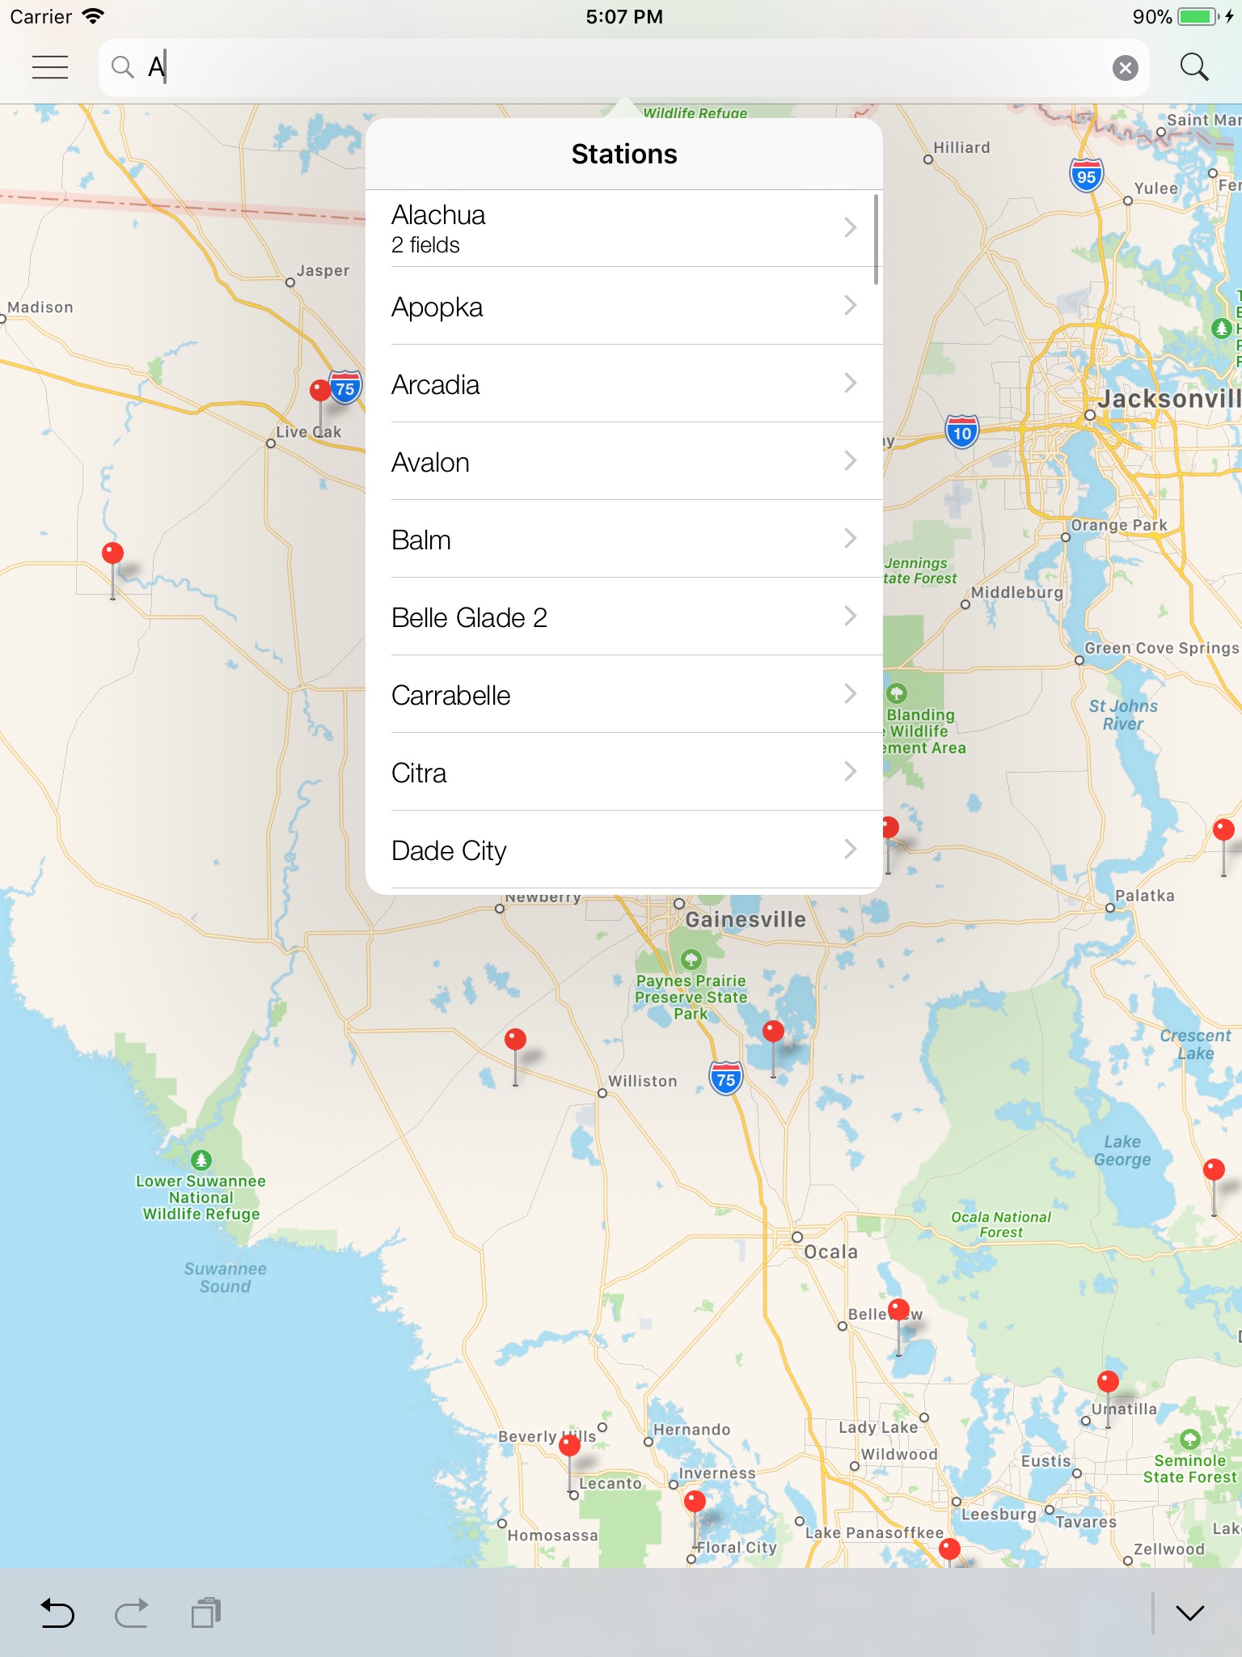Screen dimensions: 1242x1657
Task: Dismiss the keyboard bar with the down chevron
Action: pyautogui.click(x=1189, y=1613)
